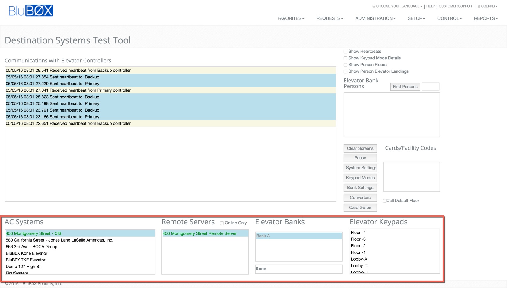Open the Choose Your Language dropdown

397,6
